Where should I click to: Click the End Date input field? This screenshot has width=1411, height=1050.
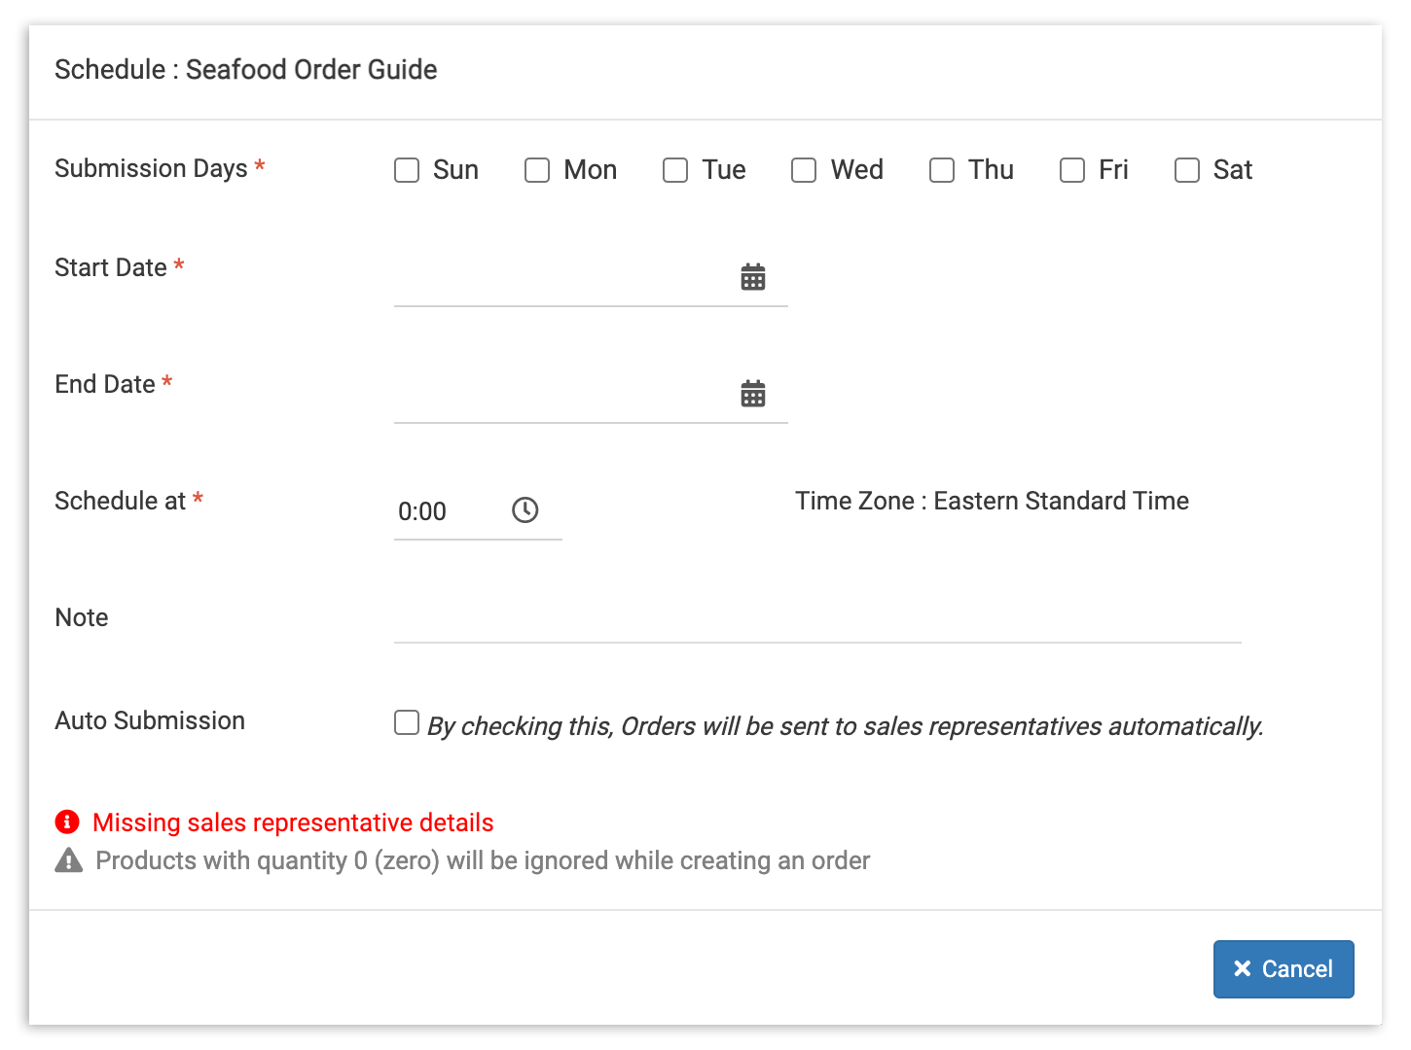click(560, 397)
